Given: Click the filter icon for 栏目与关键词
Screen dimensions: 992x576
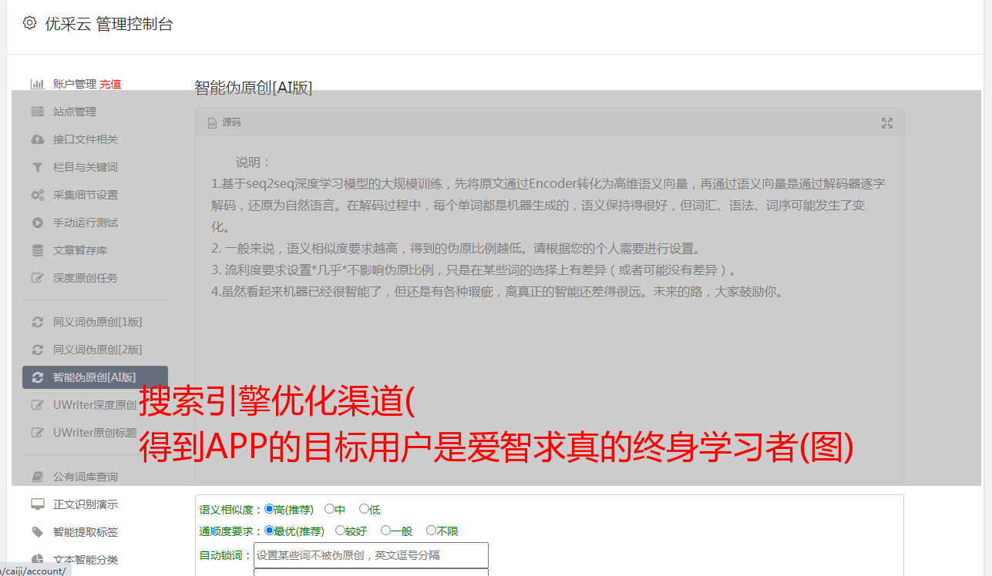Looking at the screenshot, I should tap(37, 167).
